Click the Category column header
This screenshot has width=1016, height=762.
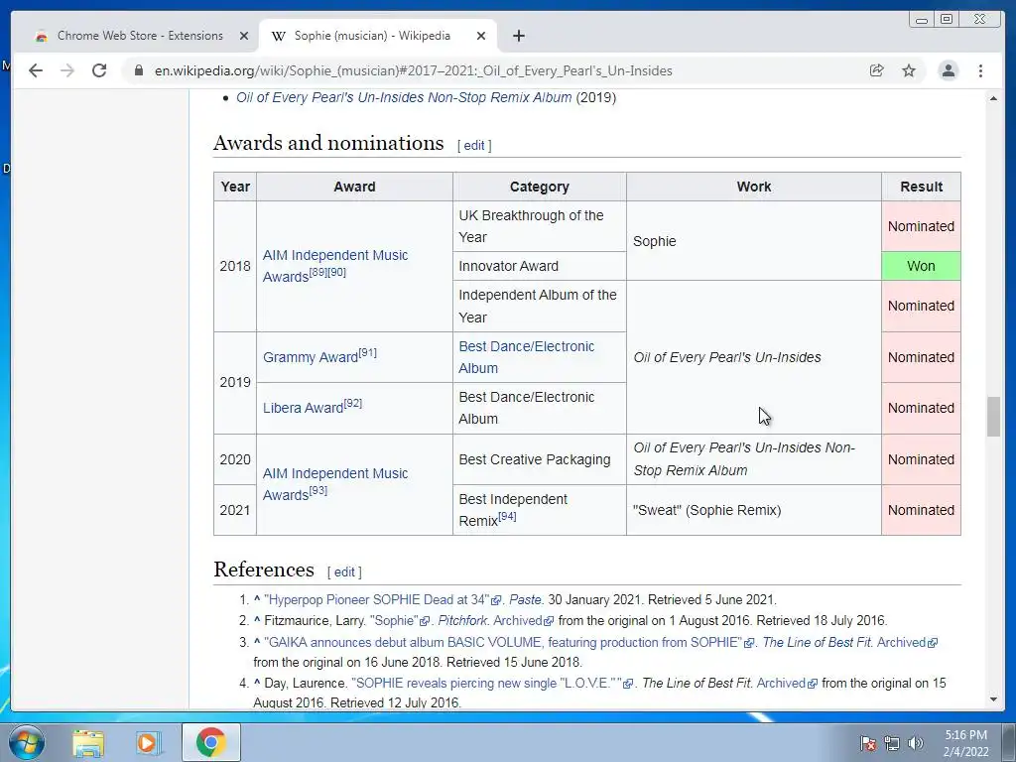(x=539, y=187)
